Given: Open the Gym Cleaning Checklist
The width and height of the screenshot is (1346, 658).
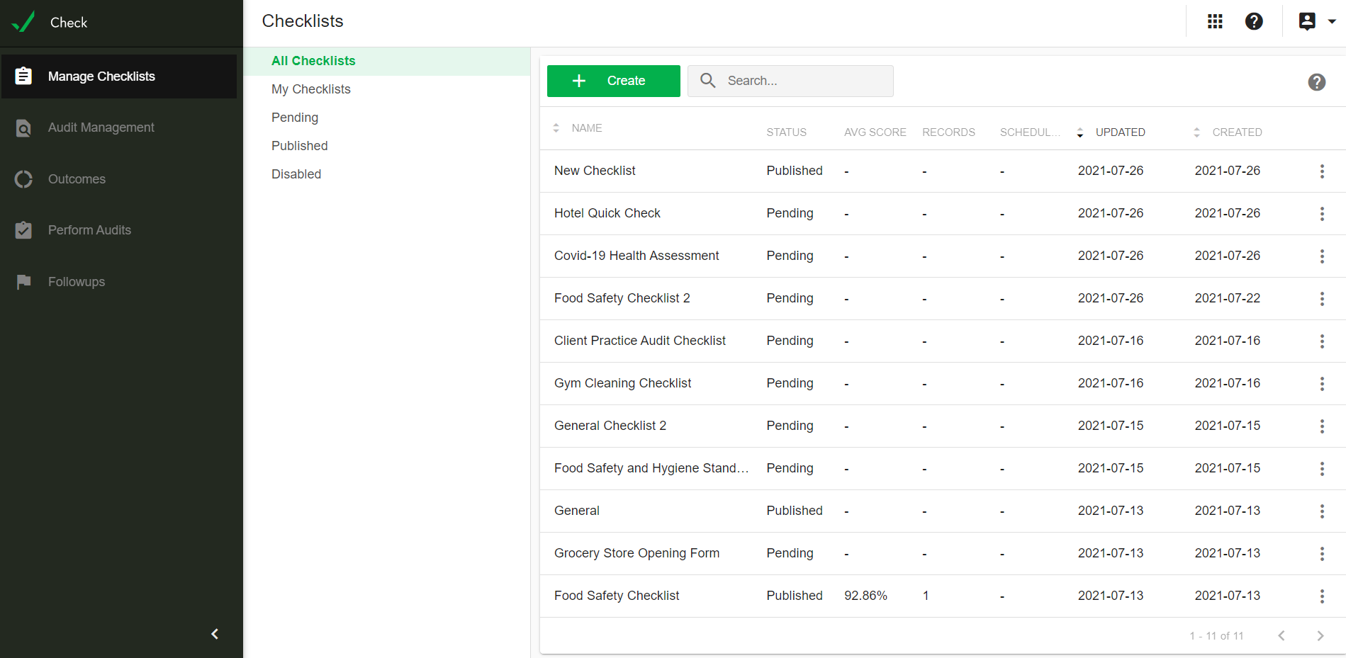Looking at the screenshot, I should (622, 383).
